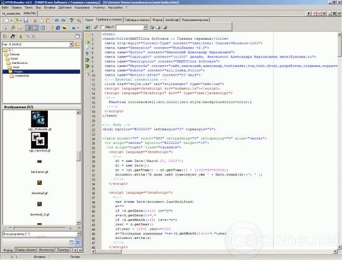Screen dimensions: 342x260
Task: Switch to the JavaScript toolbar tab
Action: pyautogui.click(x=172, y=20)
